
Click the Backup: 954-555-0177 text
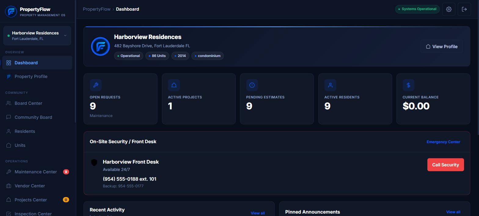[123, 186]
